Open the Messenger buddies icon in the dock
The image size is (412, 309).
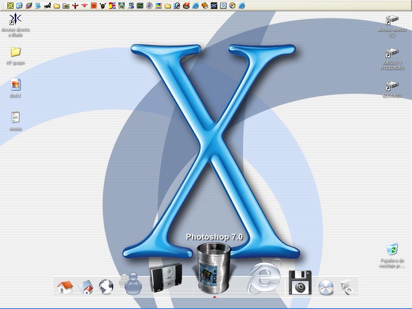(x=131, y=284)
